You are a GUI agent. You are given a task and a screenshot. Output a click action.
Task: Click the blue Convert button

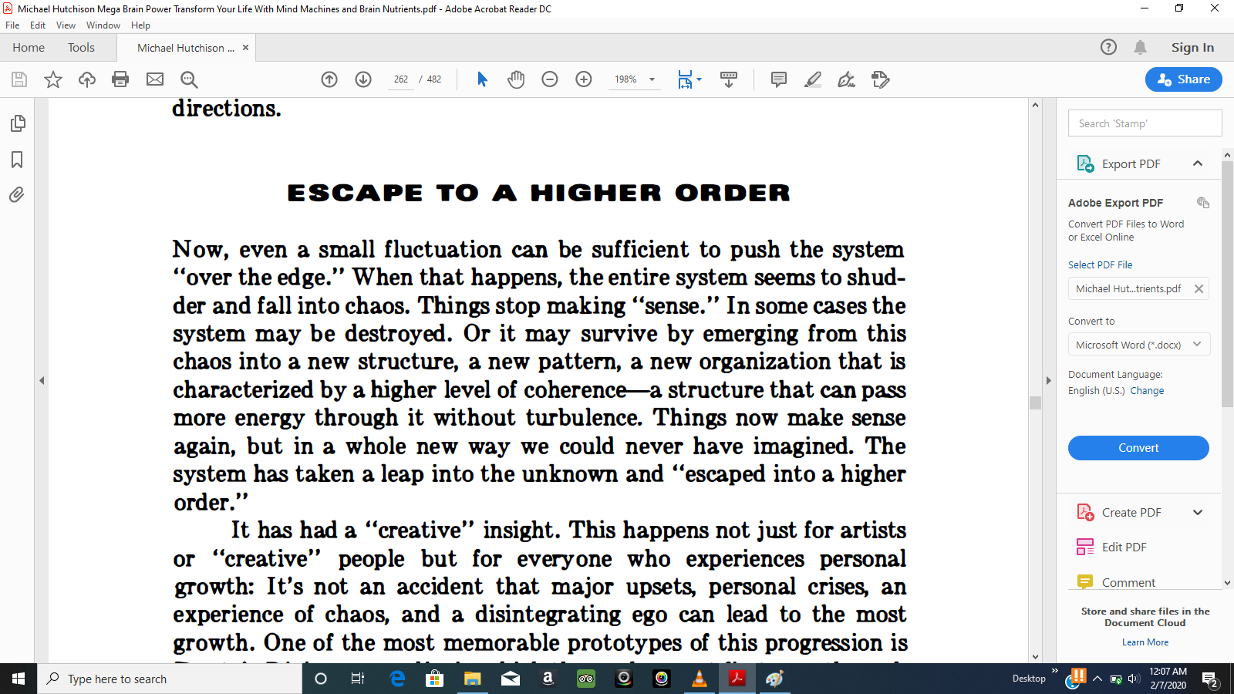pyautogui.click(x=1138, y=448)
